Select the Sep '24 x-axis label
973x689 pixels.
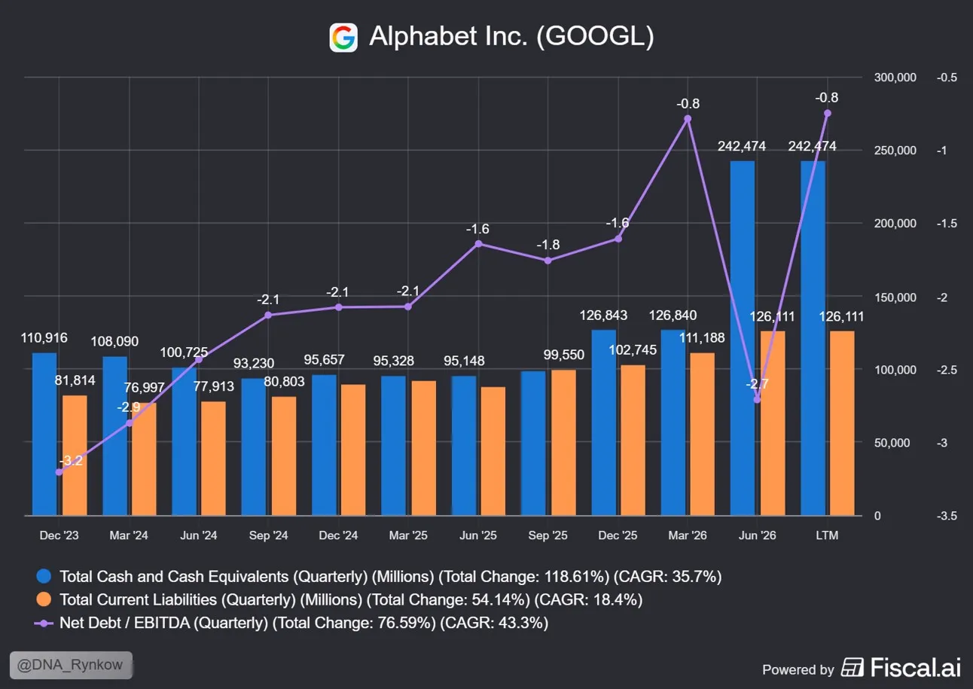[x=269, y=535]
